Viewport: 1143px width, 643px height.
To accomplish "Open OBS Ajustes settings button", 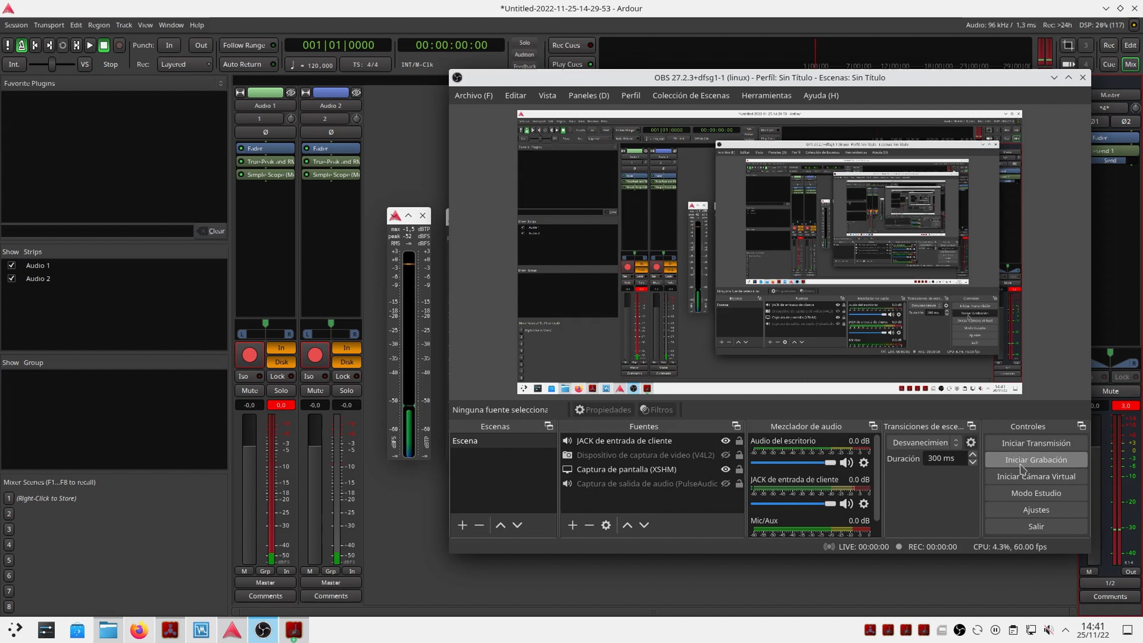I will (x=1036, y=510).
